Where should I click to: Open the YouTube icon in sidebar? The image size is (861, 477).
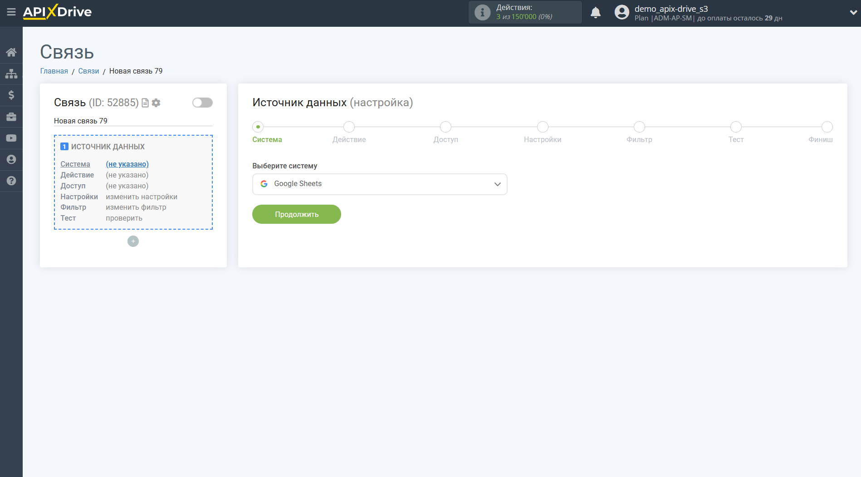pos(11,138)
